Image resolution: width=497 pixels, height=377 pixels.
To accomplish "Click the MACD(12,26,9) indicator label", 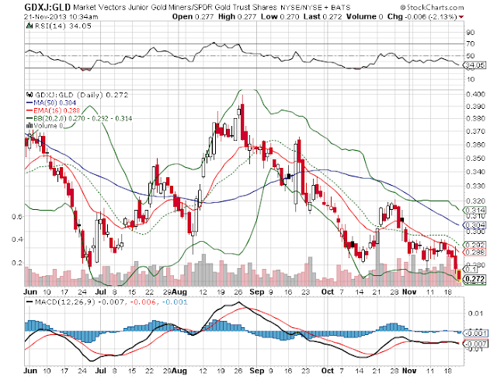I will pos(64,302).
